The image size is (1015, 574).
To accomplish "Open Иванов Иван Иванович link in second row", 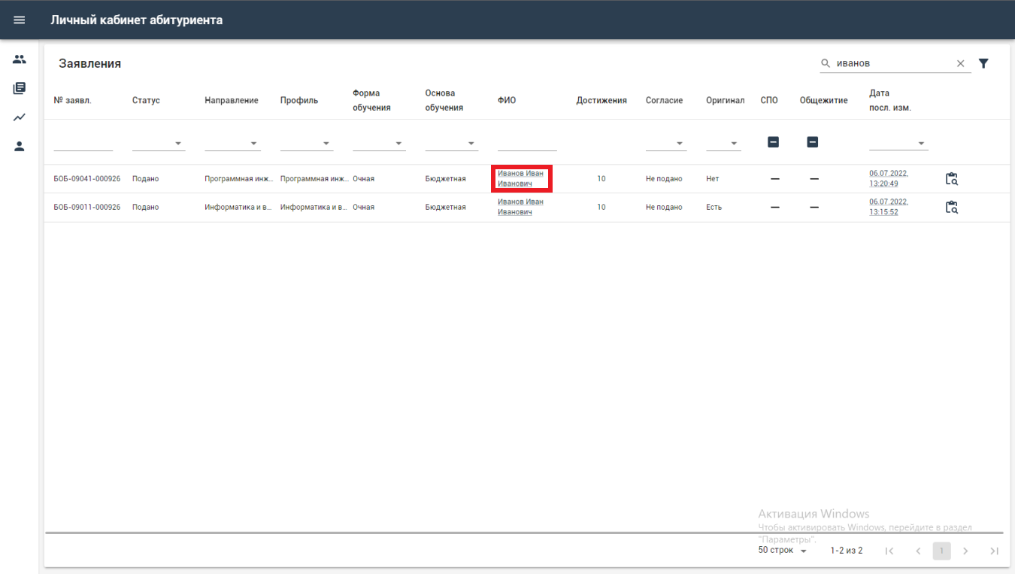I will pos(520,207).
